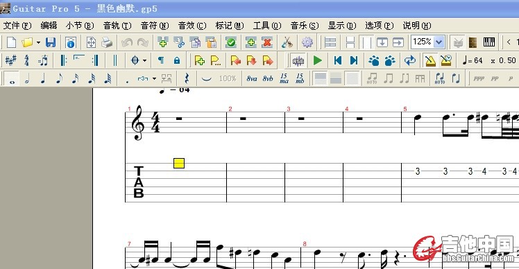Apply the 8va octave marking
The width and height of the screenshot is (519, 269).
(252, 79)
